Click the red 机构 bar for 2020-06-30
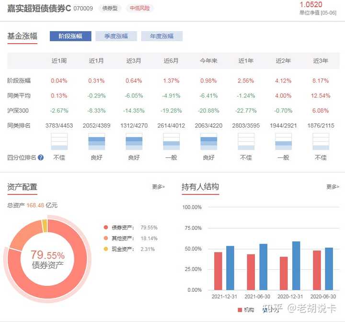345x322 pixels. pos(317,270)
